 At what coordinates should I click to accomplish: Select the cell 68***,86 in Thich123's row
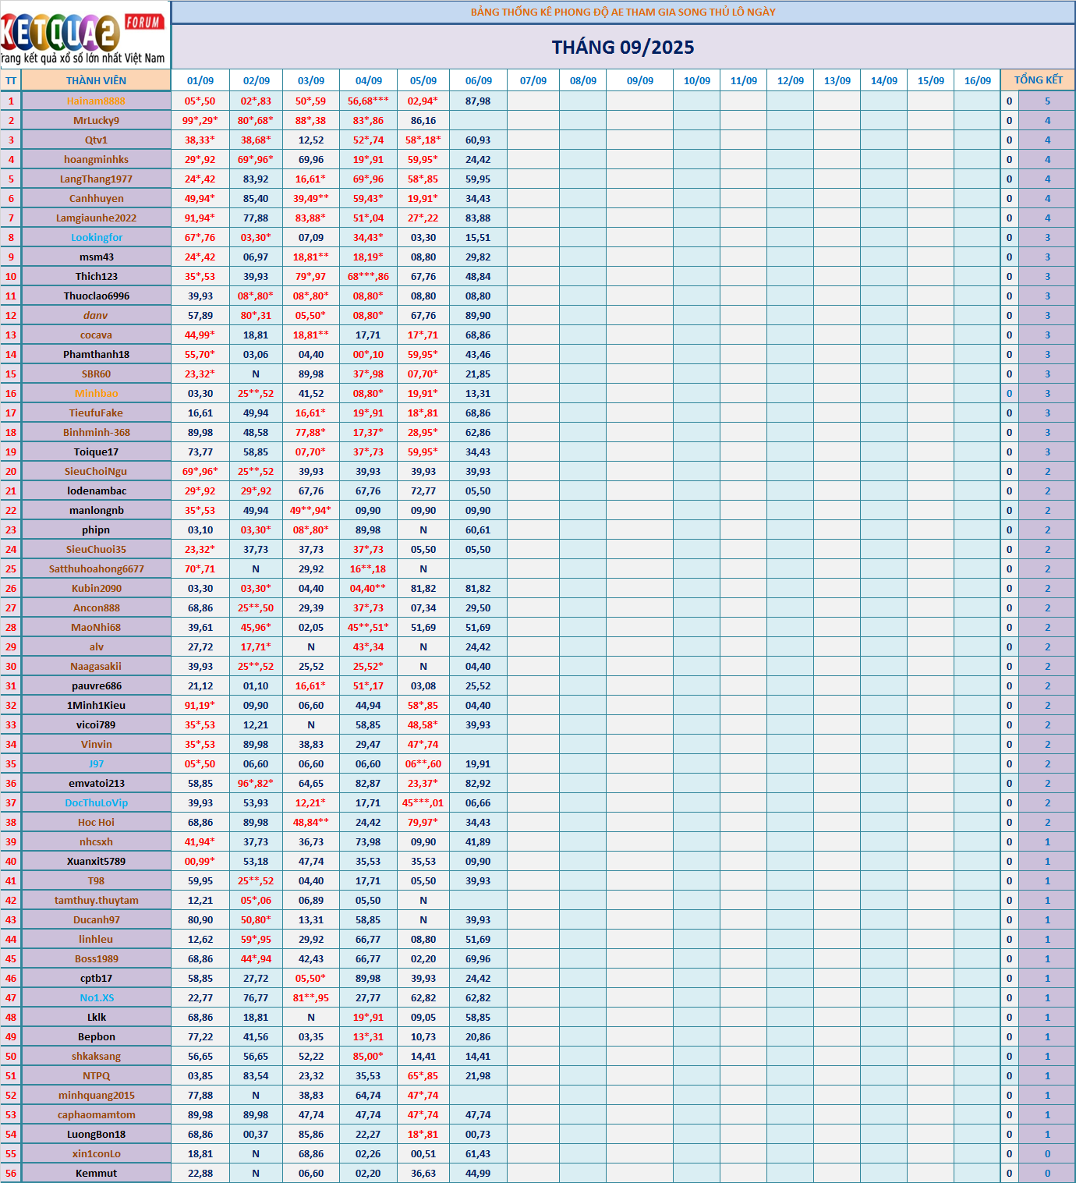click(368, 276)
